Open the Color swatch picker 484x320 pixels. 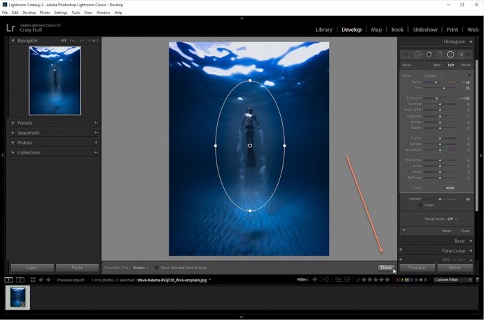click(450, 187)
